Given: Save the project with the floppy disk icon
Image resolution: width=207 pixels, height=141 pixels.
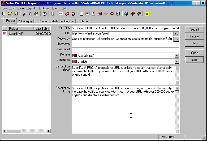Looking at the screenshot, I should click(16, 14).
